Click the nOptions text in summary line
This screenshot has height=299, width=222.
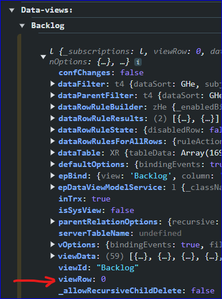(x=68, y=62)
